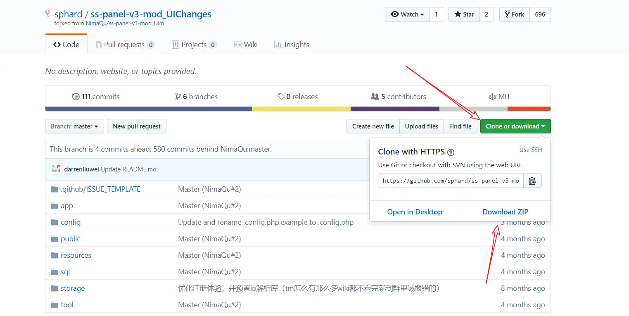
Task: Click the gray language bar segment
Action: click(x=473, y=109)
